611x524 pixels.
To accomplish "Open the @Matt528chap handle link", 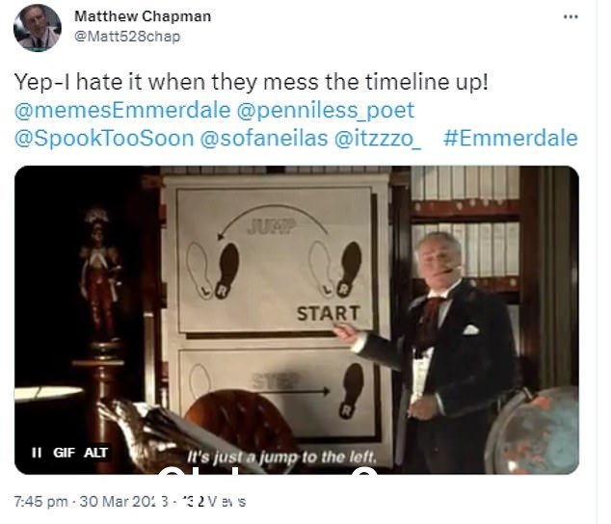I will tap(127, 37).
